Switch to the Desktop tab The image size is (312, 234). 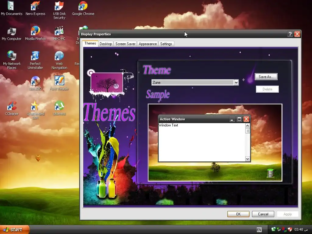pos(106,44)
